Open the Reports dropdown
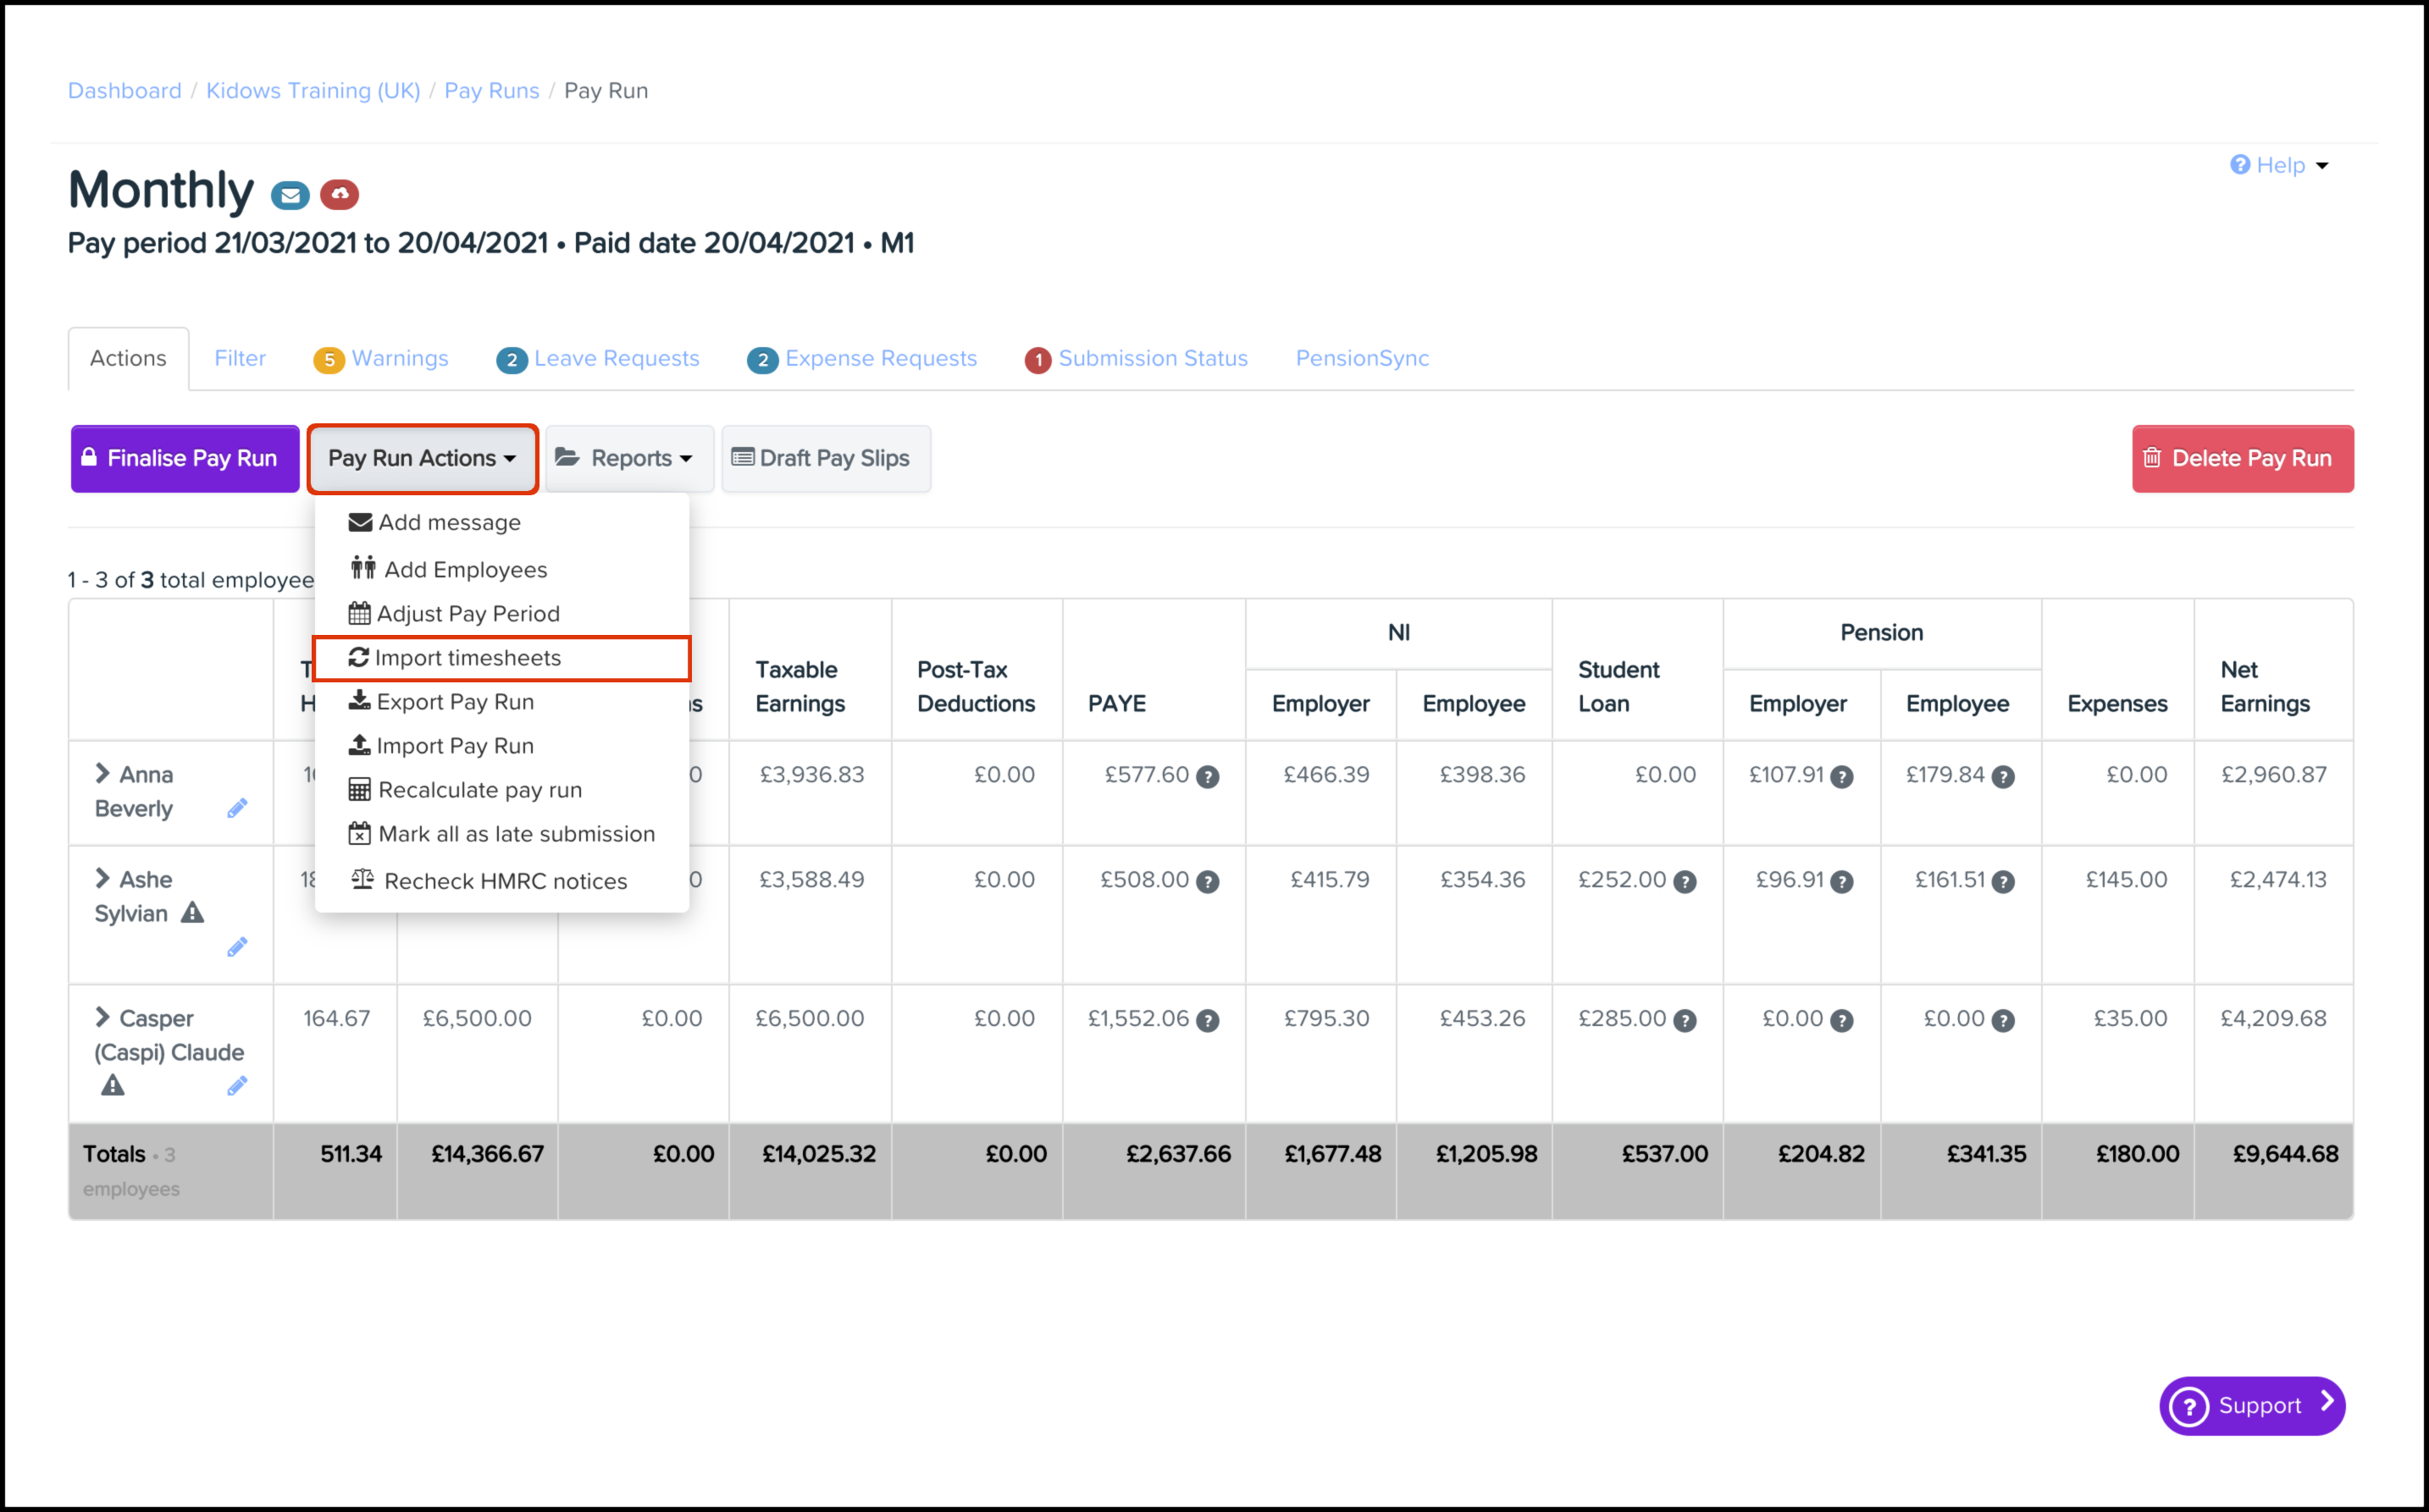 tap(628, 459)
